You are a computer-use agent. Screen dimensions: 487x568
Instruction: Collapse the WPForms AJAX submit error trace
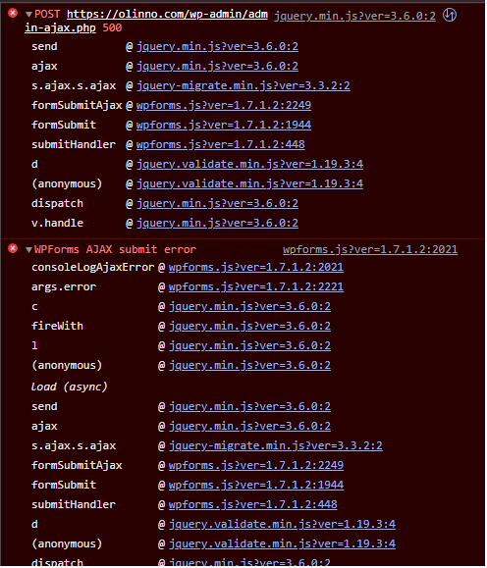tap(28, 250)
